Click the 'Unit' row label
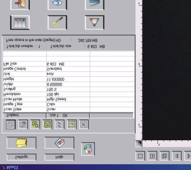The height and width of the screenshot is (170, 191). [7, 74]
